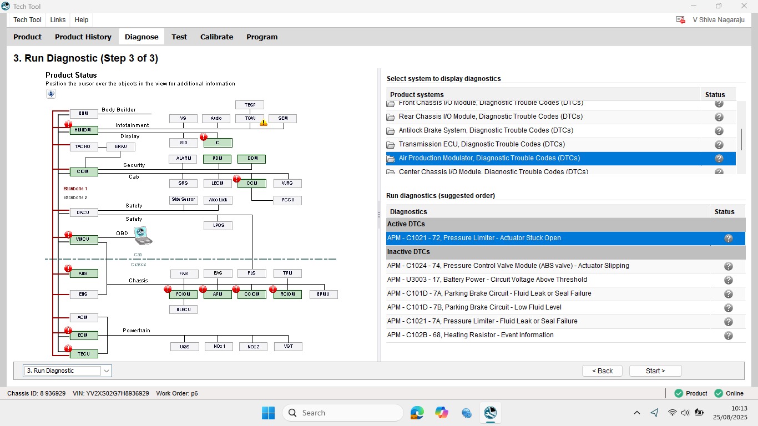Click the status question mark for Transmission ECU
Viewport: 758px width, 426px height.
719,145
